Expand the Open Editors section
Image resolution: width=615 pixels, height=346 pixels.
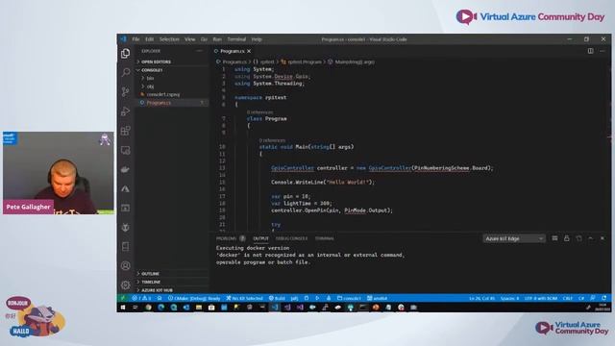[172, 62]
